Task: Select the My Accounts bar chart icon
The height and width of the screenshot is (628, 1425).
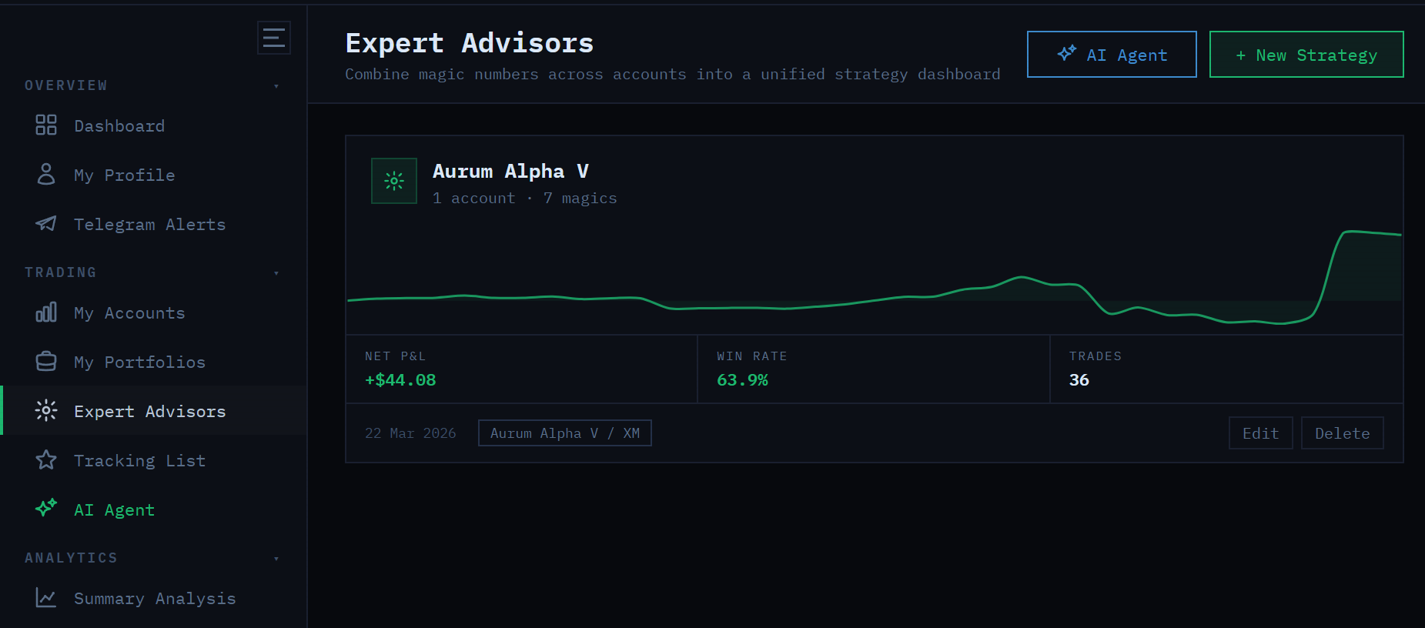Action: pos(46,312)
